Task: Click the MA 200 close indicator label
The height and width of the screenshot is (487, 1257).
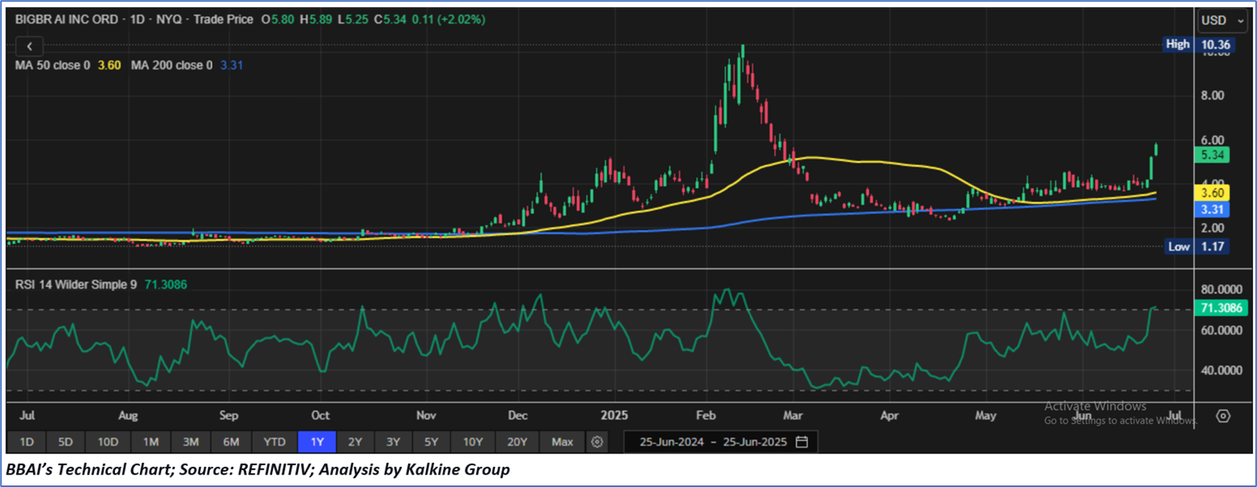Action: click(171, 66)
